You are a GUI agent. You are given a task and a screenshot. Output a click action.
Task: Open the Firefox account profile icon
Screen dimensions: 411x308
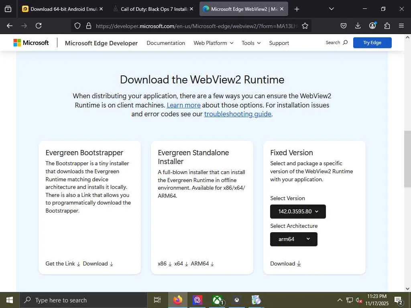click(372, 25)
